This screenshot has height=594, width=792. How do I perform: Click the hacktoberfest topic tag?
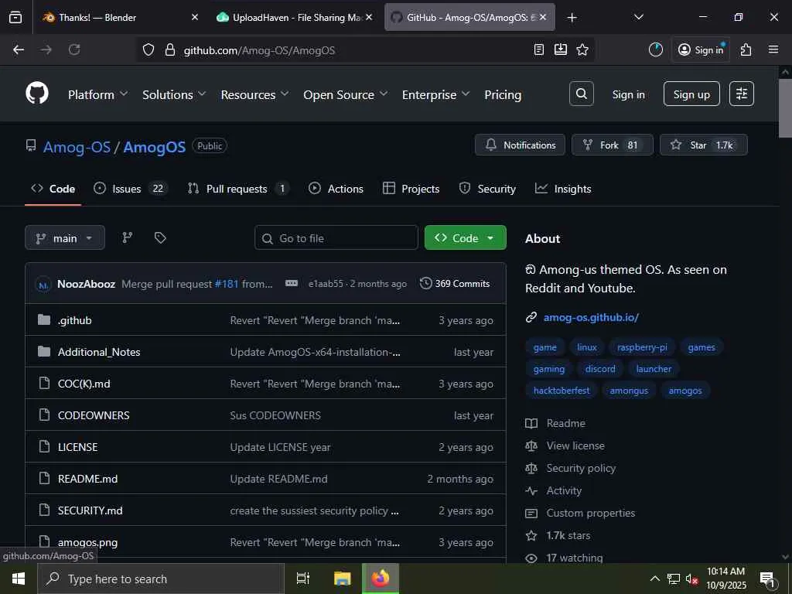pos(562,391)
